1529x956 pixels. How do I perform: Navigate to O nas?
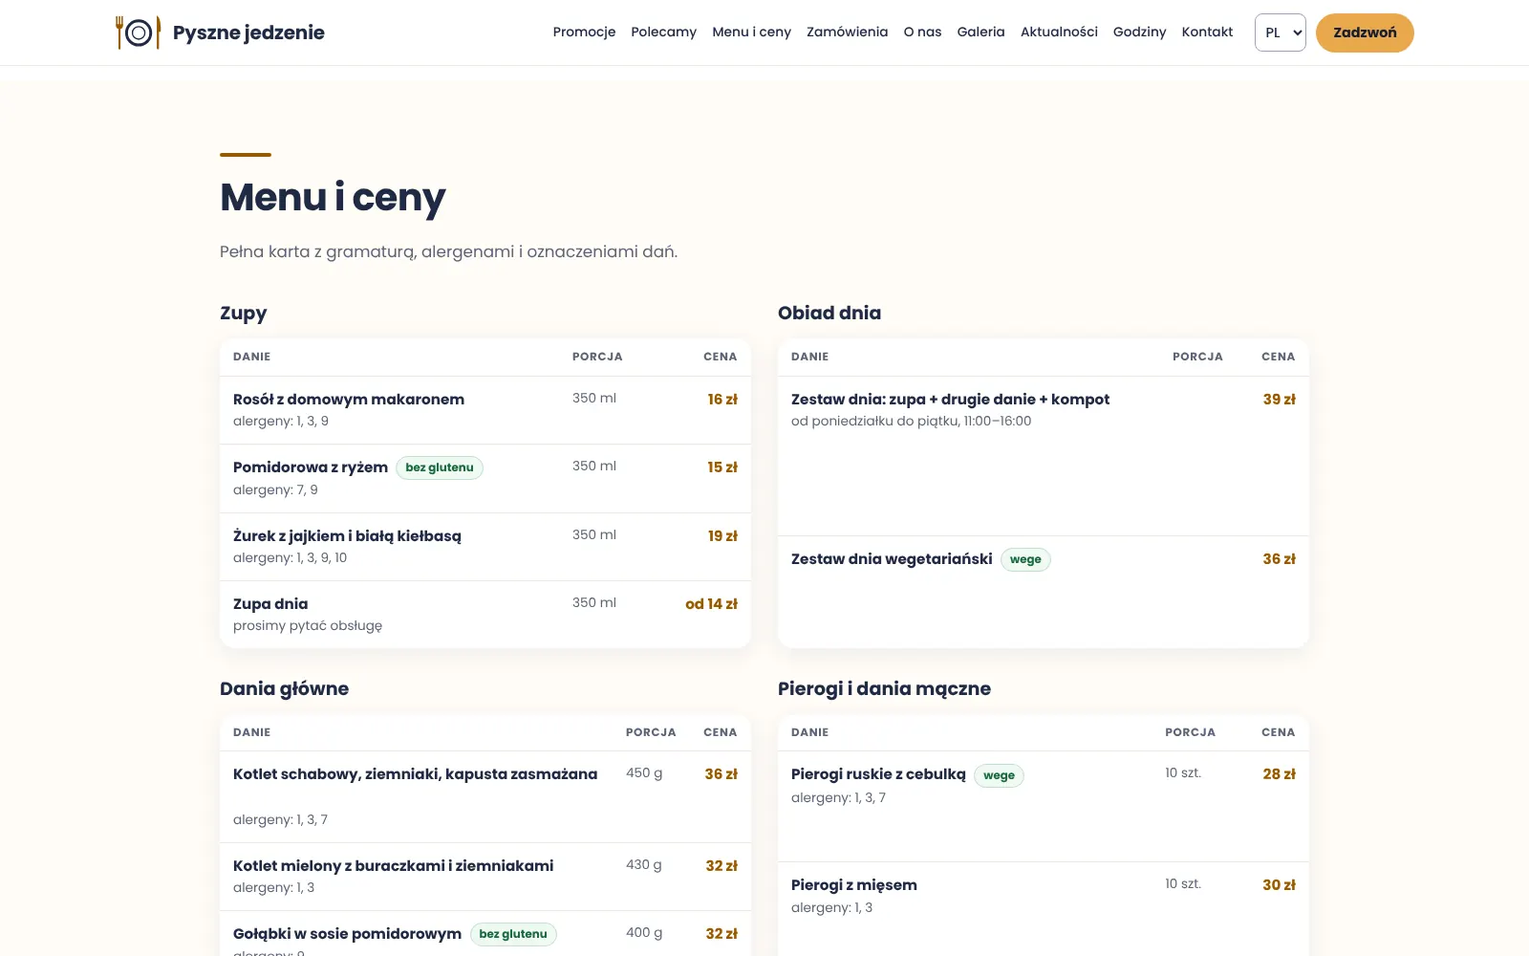tap(922, 33)
